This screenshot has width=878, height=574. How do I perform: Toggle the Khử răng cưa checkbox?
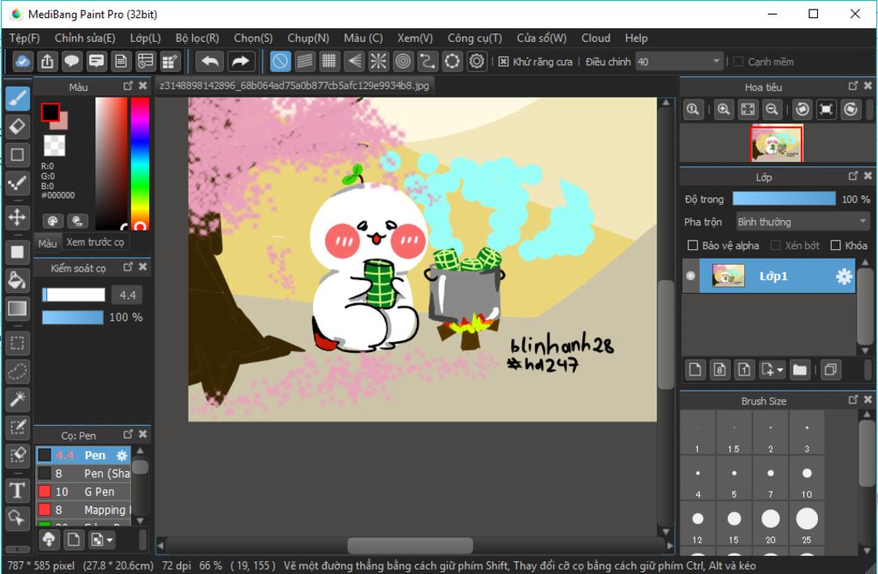pyautogui.click(x=504, y=62)
